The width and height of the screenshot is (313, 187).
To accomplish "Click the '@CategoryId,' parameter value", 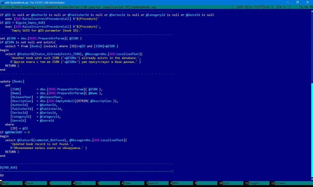I will point(50,117).
